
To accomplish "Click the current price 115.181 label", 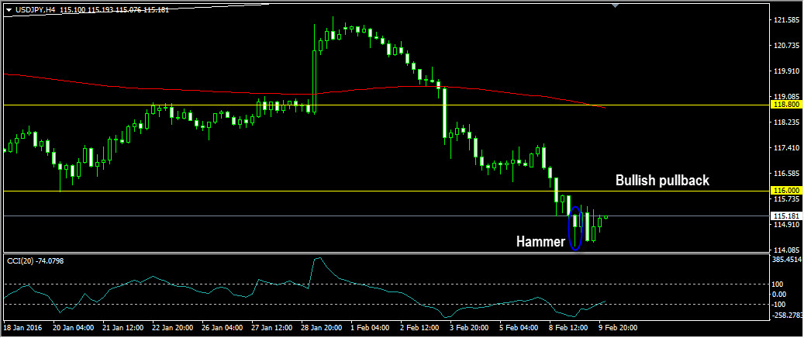I will [785, 216].
